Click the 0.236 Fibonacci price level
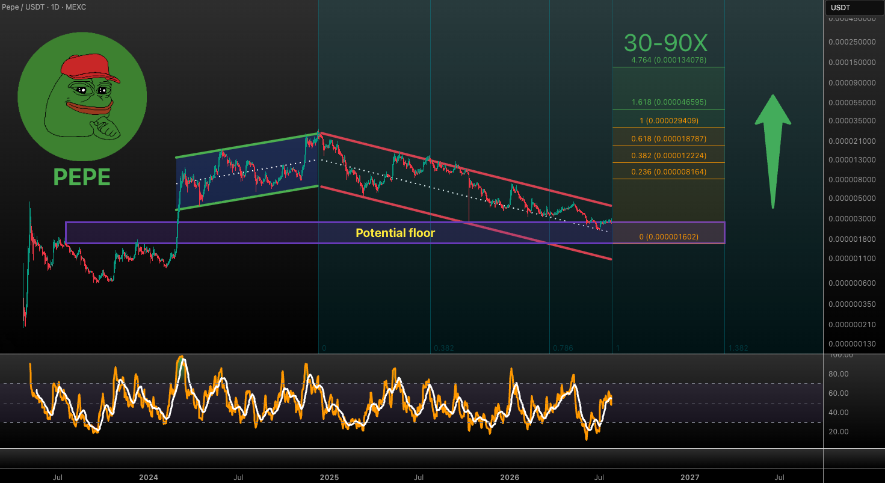Image resolution: width=885 pixels, height=483 pixels. click(668, 172)
